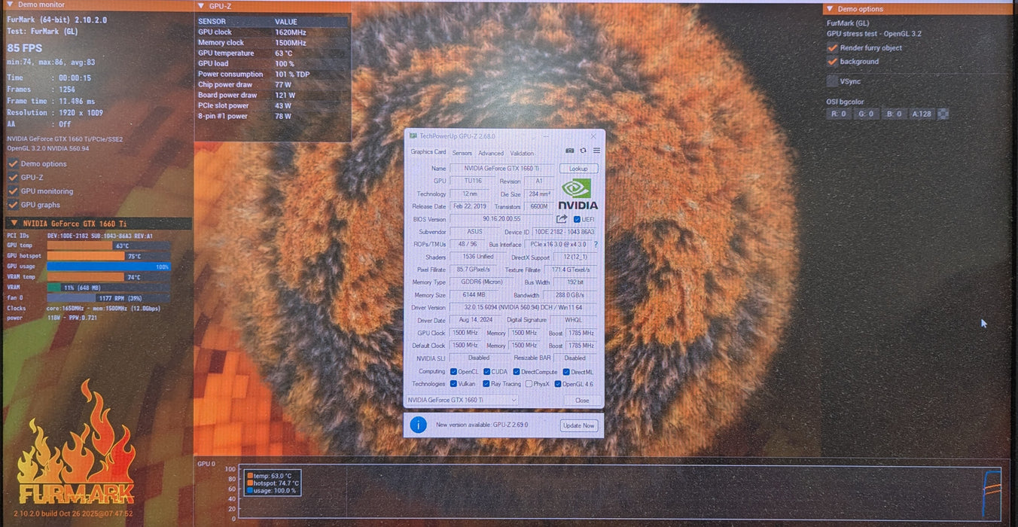Collapse the Demo options panel
1018x527 pixels.
pyautogui.click(x=829, y=9)
